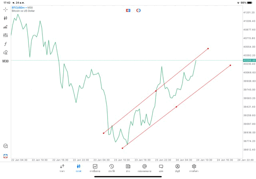
Task: Tap the function (f) indicator icon
Action: (x=6, y=44)
